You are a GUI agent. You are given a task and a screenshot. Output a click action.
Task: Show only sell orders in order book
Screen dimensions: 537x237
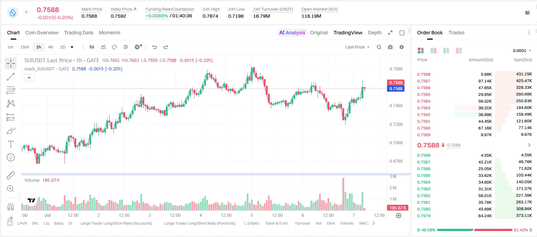(459, 51)
